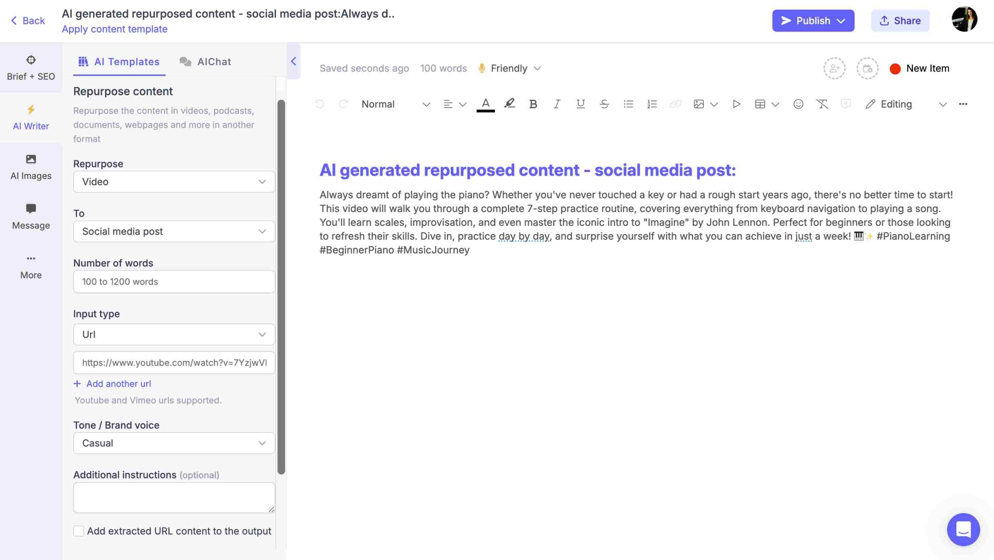The height and width of the screenshot is (560, 994).
Task: Click the Bullet list icon
Action: [629, 104]
